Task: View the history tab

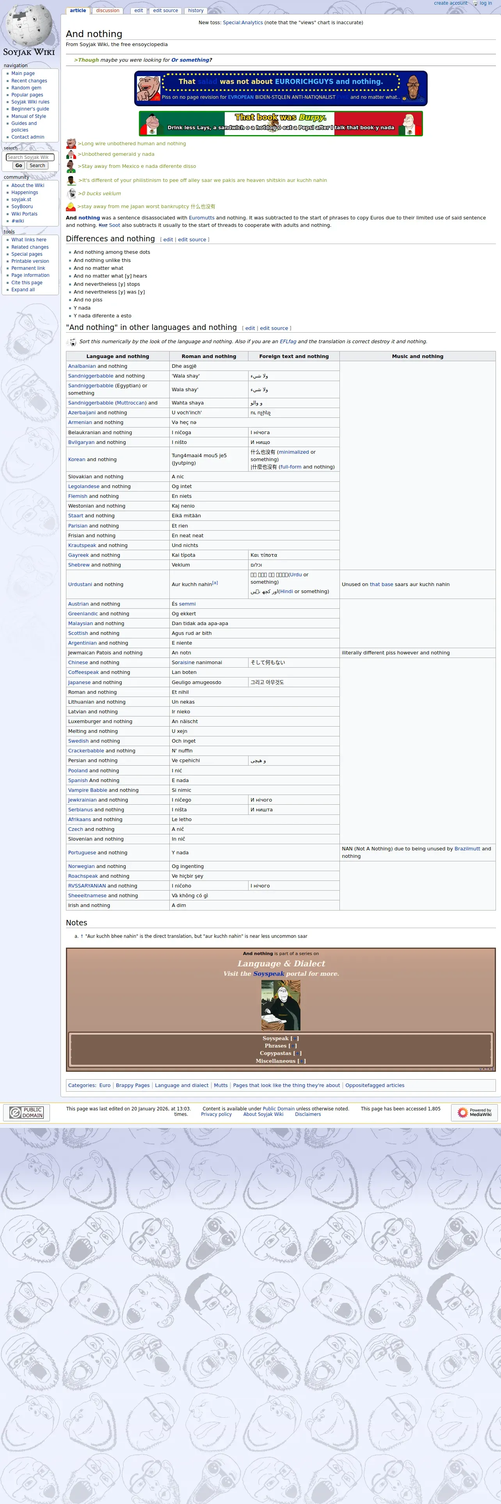Action: click(196, 11)
